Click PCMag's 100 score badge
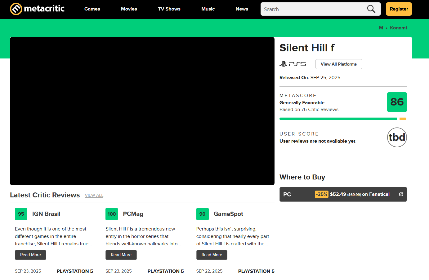Screen dimensions: 429x280 coord(112,214)
